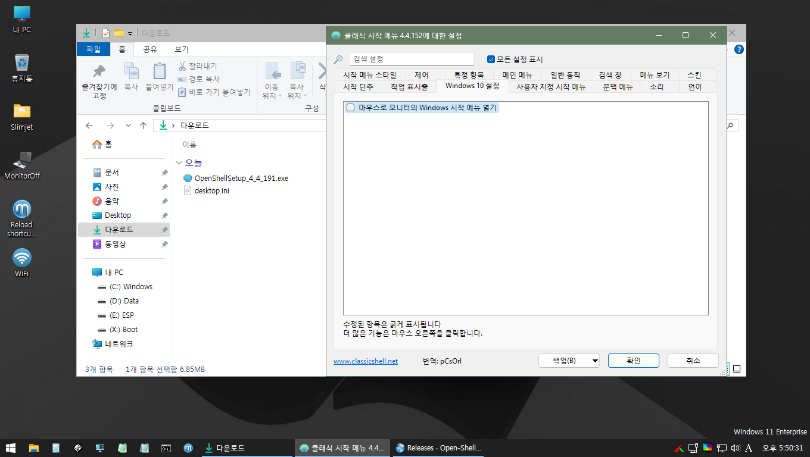Click the 붙여넣기 paste icon in Explorer
This screenshot has width=810, height=457.
(159, 77)
